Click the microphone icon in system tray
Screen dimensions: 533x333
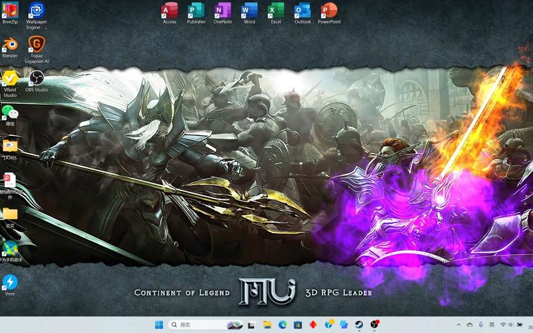pyautogui.click(x=480, y=325)
